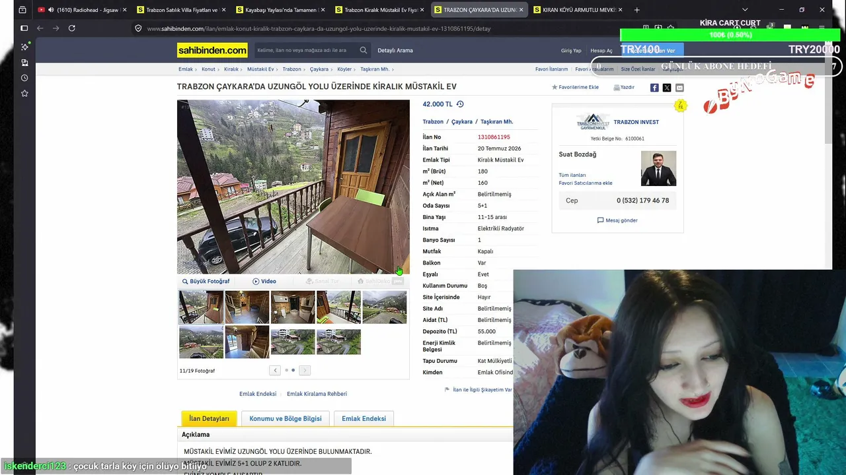Image resolution: width=846 pixels, height=475 pixels.
Task: Switch to Konumu ve Bölge Bilgisi tab
Action: click(x=286, y=418)
